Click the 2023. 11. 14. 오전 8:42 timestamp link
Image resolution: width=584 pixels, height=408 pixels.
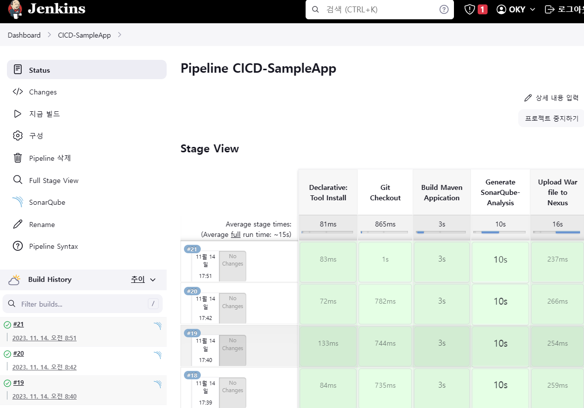click(x=45, y=367)
